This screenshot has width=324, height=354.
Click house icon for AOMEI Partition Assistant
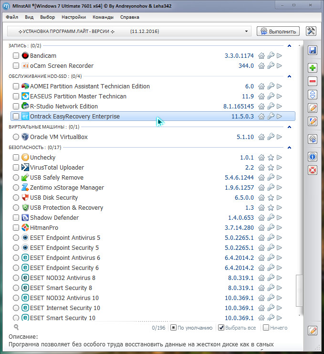(x=261, y=86)
